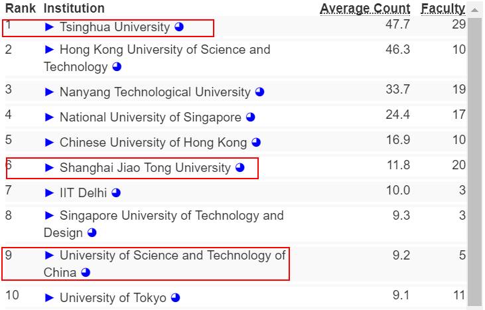Screen dimensions: 485x310
Task: Expand Shanghai Jiao Tong University triangle
Action: (49, 168)
